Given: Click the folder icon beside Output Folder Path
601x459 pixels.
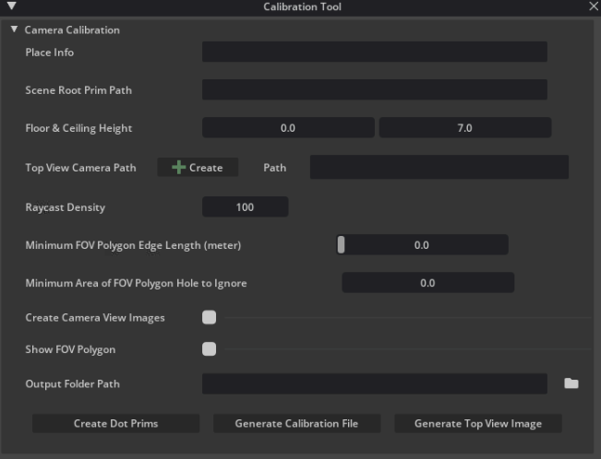Looking at the screenshot, I should (x=571, y=383).
